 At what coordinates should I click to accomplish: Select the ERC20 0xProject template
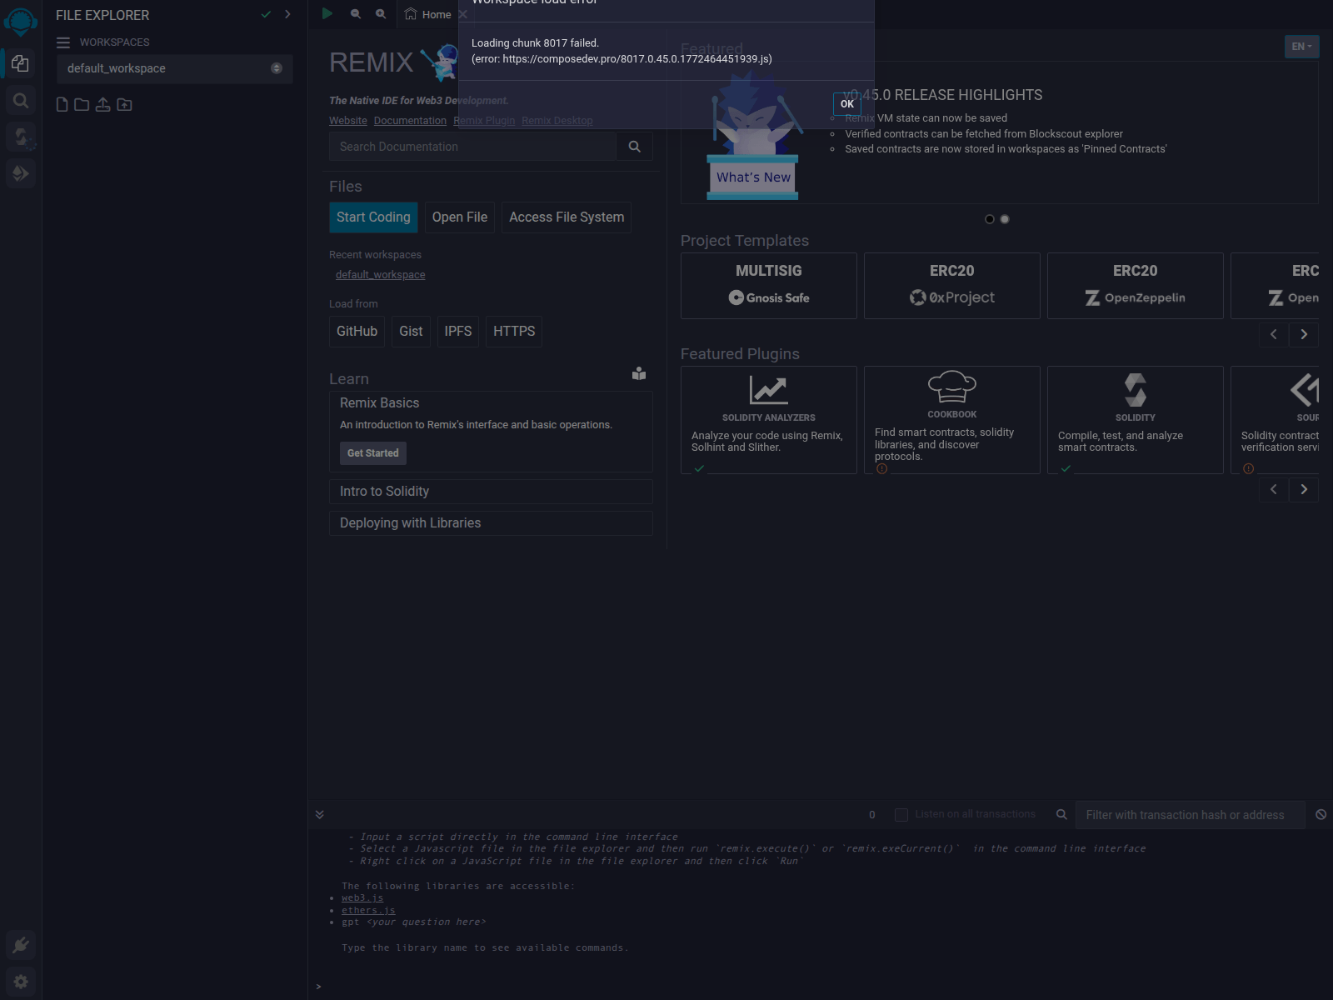(952, 286)
